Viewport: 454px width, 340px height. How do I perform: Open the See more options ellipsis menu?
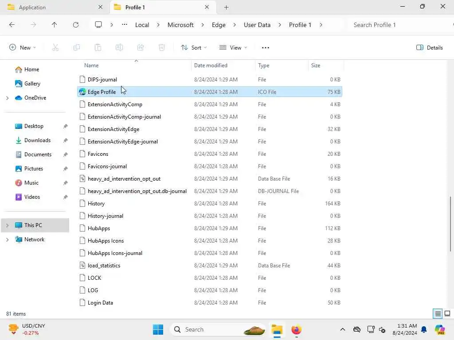click(x=266, y=48)
